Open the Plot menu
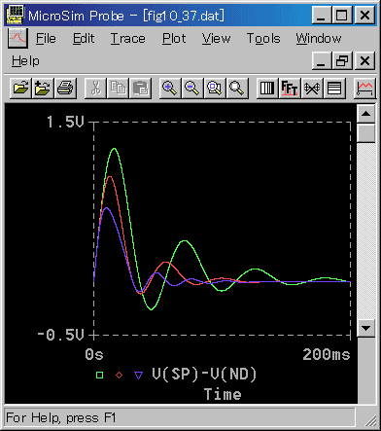The image size is (381, 431). [x=174, y=39]
